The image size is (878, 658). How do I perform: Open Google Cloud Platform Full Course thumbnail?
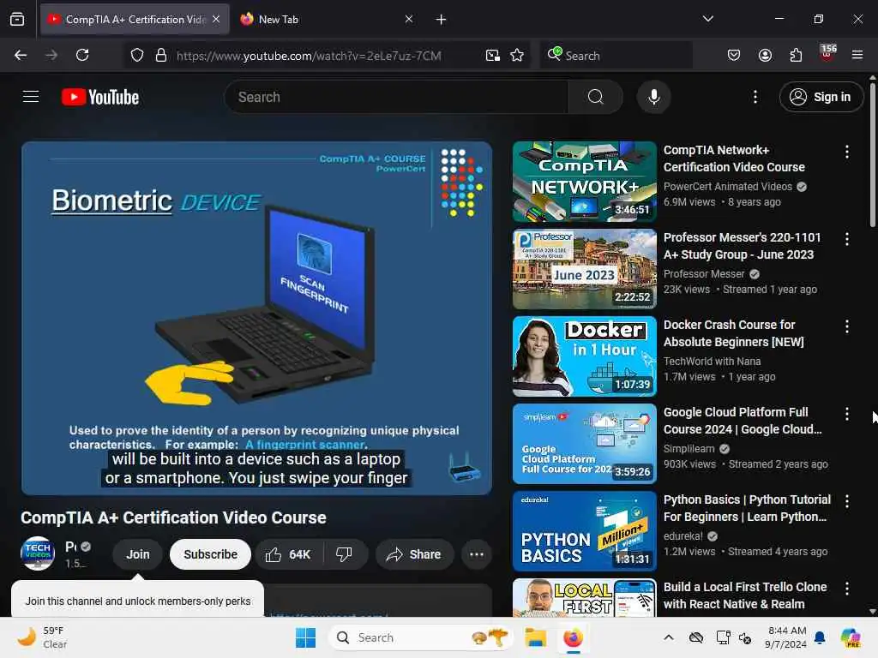(584, 443)
